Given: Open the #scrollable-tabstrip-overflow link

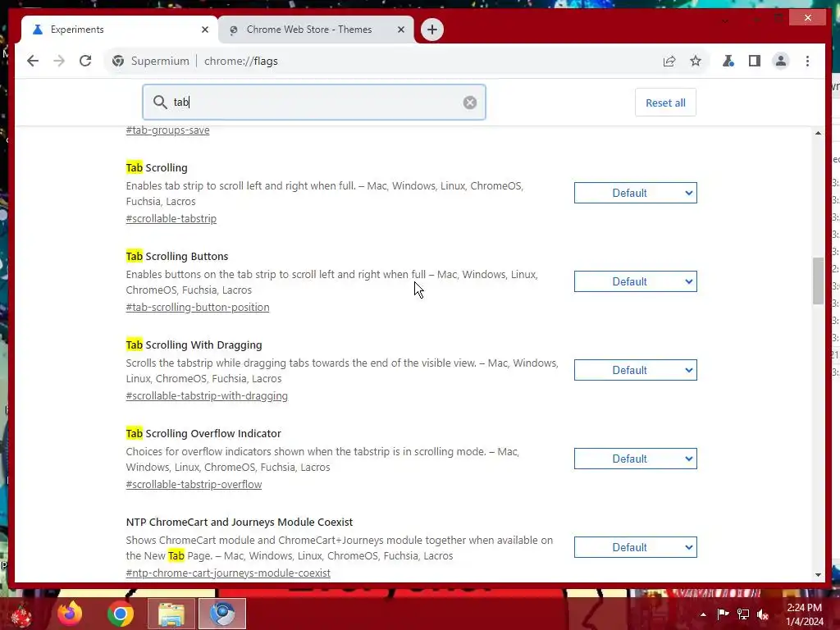Looking at the screenshot, I should [x=194, y=484].
